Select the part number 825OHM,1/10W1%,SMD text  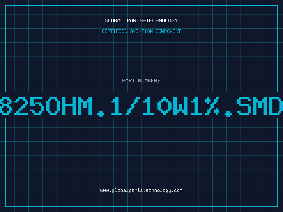[x=141, y=106]
